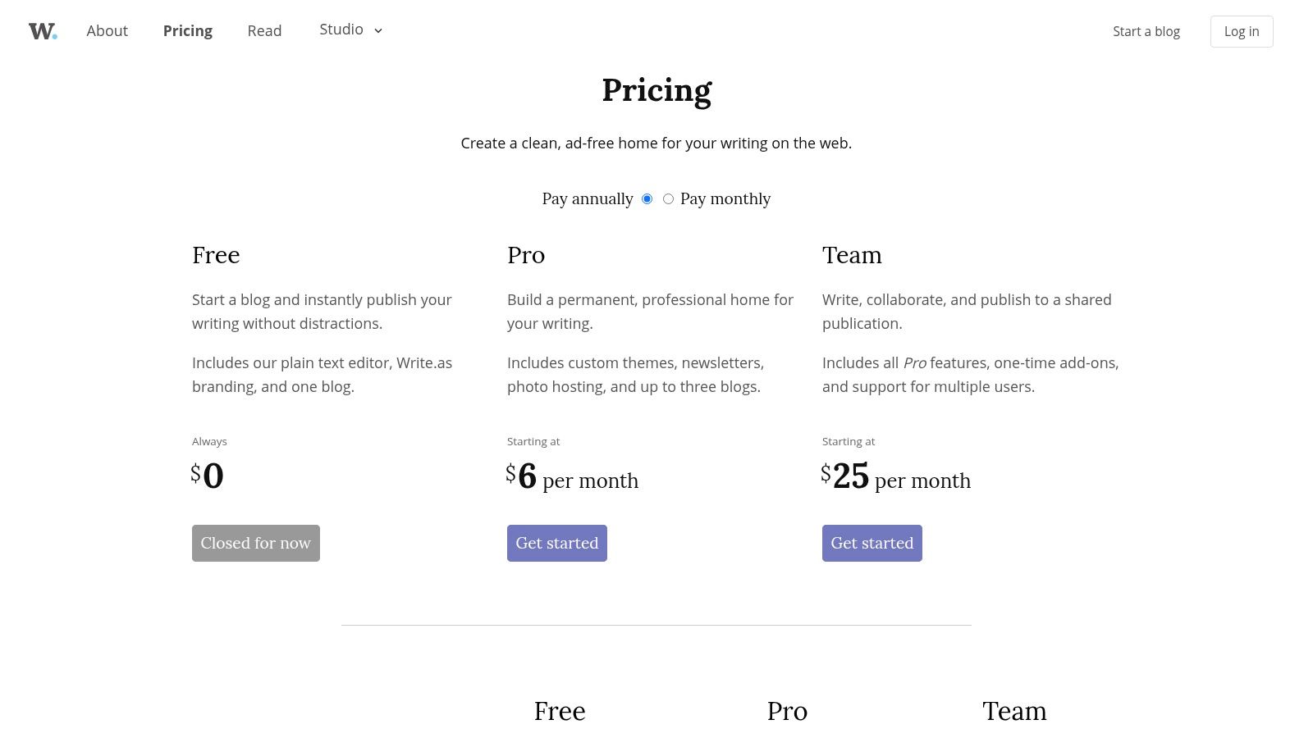Click Get started under Pro plan
Image resolution: width=1313 pixels, height=738 pixels.
click(556, 543)
